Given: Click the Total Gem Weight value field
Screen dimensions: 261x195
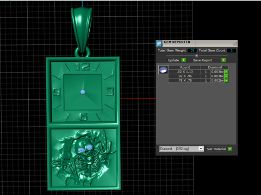Looking at the screenshot, I should (x=192, y=50).
